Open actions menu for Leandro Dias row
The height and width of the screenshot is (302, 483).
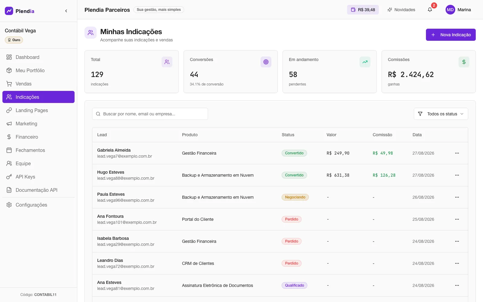[x=457, y=263]
